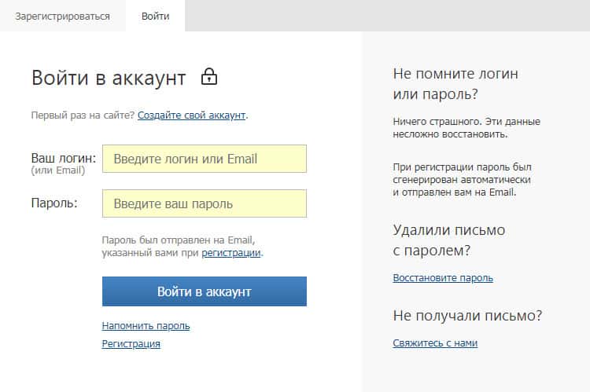Click the Ничего страшного paragraph text
The image size is (590, 392).
[x=466, y=128]
